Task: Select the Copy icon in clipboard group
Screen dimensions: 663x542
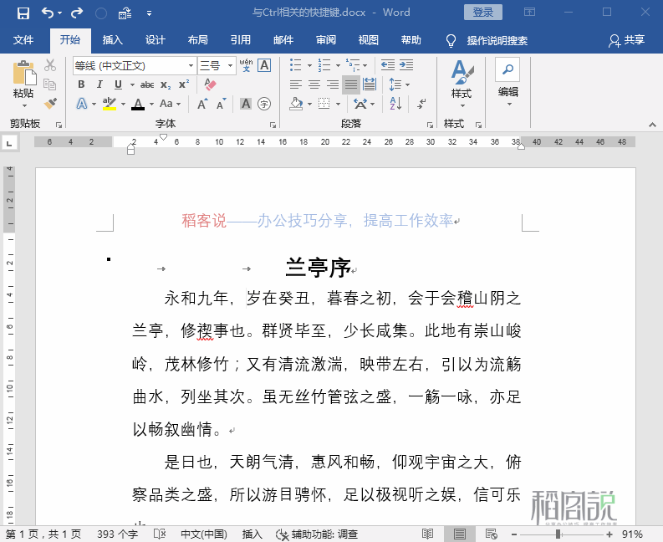Action: tap(50, 84)
